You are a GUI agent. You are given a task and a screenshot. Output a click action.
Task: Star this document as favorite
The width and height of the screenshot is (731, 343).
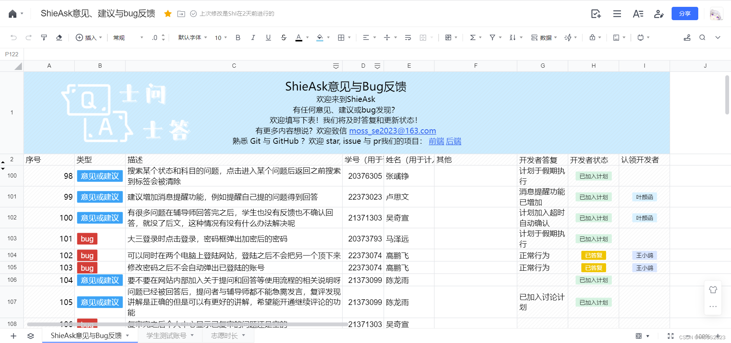168,14
